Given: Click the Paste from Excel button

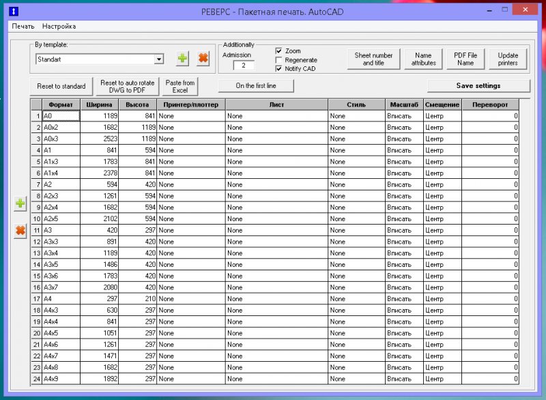Looking at the screenshot, I should [x=180, y=86].
